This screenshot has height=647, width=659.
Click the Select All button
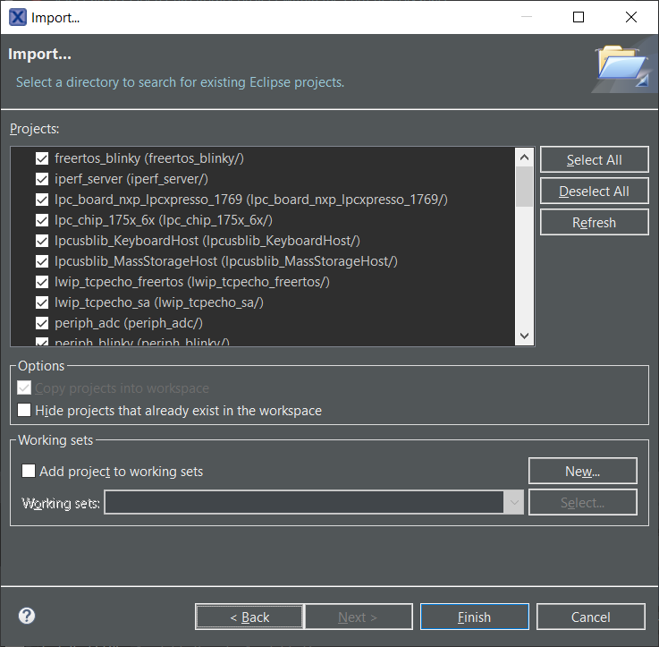click(x=595, y=159)
